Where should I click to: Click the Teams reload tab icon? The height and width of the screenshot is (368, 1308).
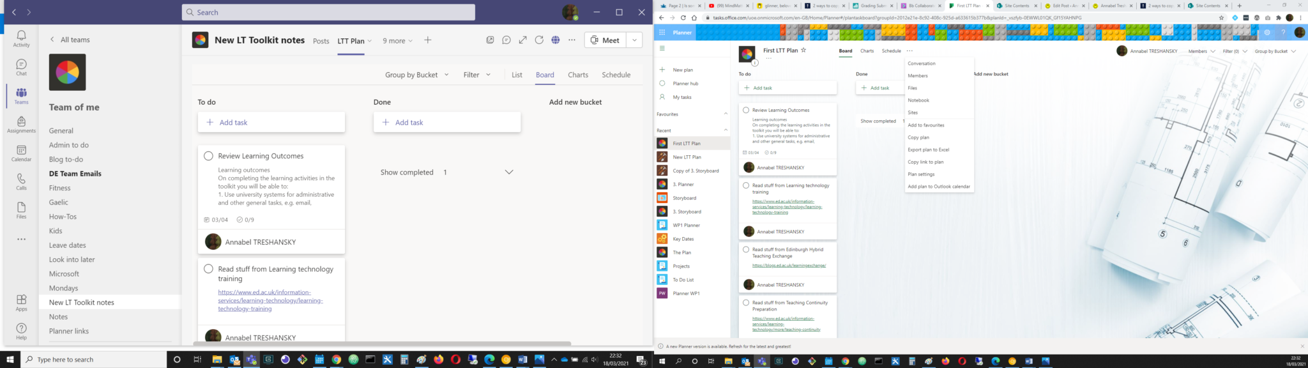(x=539, y=40)
